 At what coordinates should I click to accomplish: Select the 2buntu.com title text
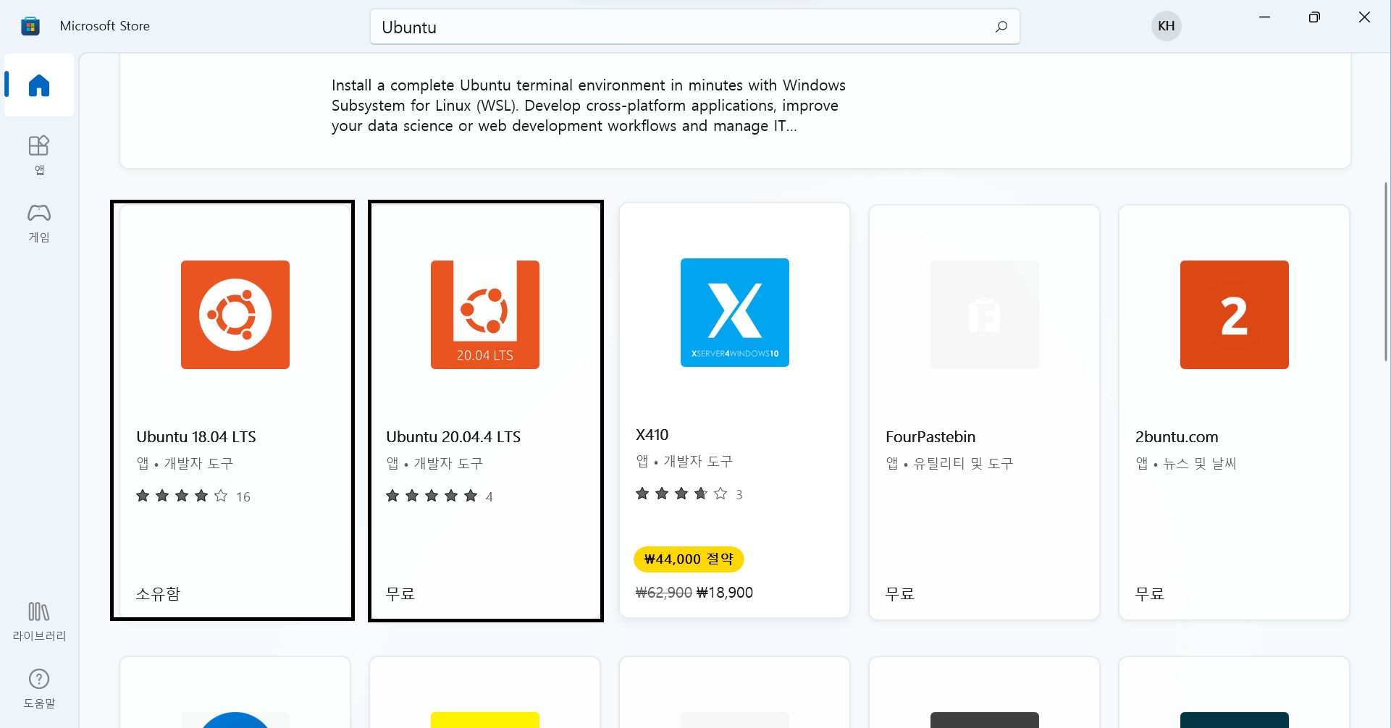pos(1177,437)
